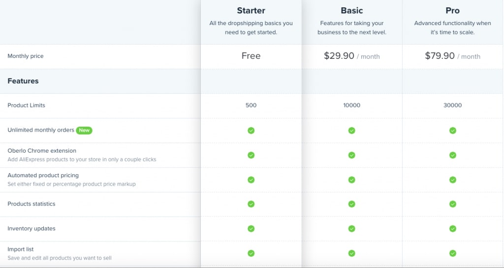
Task: Click Starter checkmark for Products statistics
Action: [x=251, y=204]
